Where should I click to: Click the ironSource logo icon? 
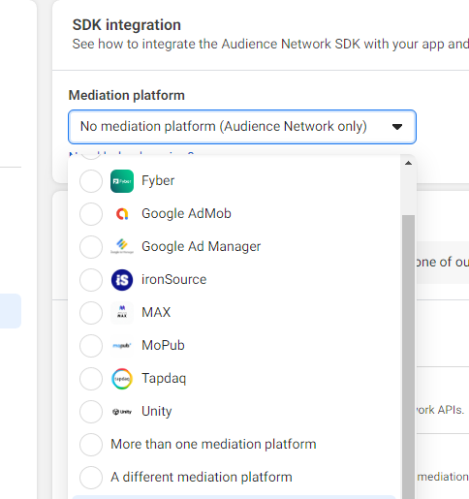[122, 280]
